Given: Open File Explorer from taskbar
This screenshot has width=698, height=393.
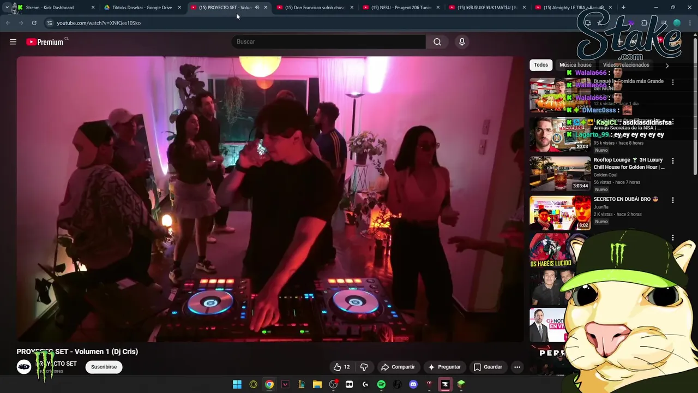Looking at the screenshot, I should tap(317, 384).
